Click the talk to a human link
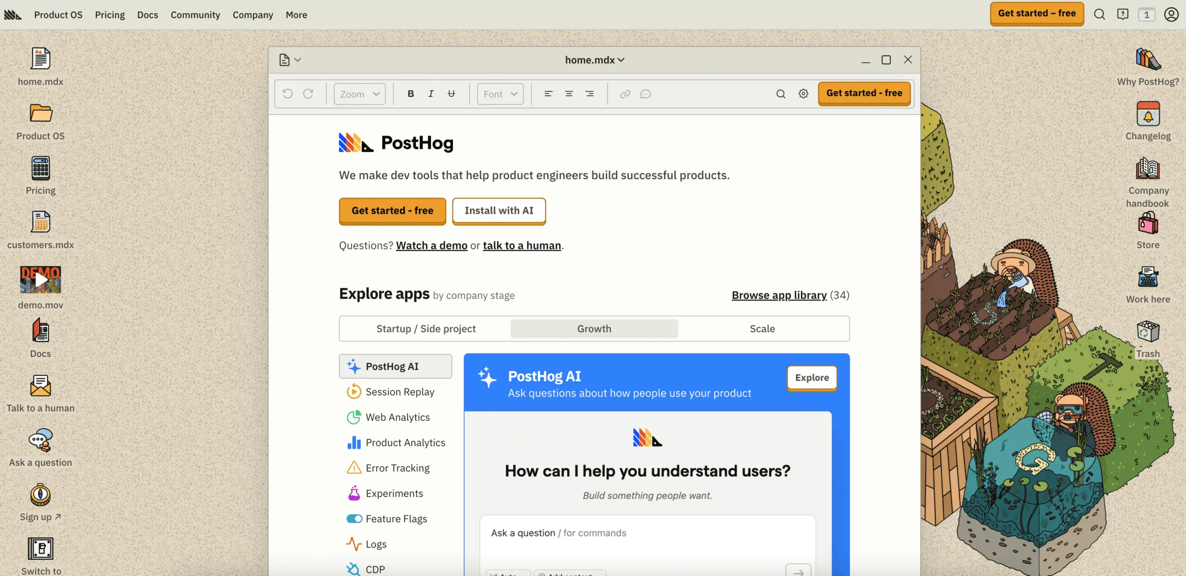The image size is (1186, 576). tap(522, 246)
